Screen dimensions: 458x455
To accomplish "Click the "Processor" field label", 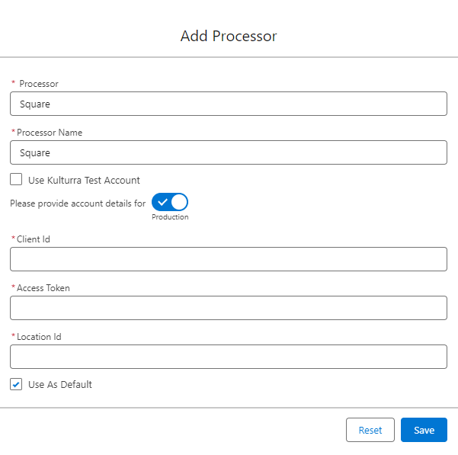I will tap(39, 84).
